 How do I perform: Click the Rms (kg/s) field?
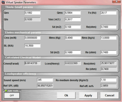pyautogui.click(x=109, y=38)
